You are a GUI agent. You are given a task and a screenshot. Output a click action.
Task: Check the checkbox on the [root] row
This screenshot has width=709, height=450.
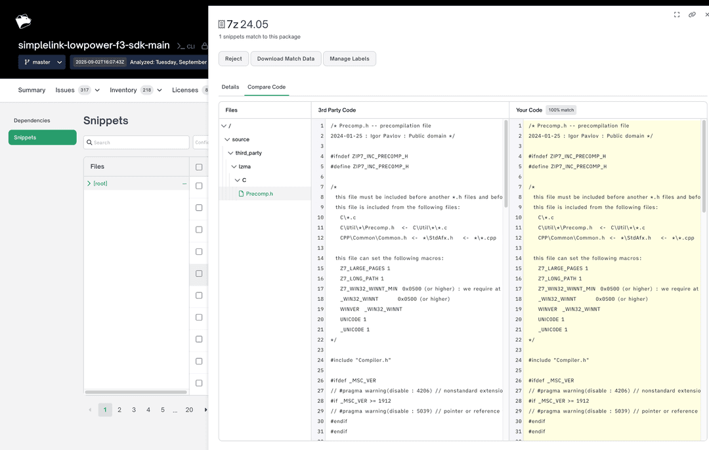(x=199, y=185)
